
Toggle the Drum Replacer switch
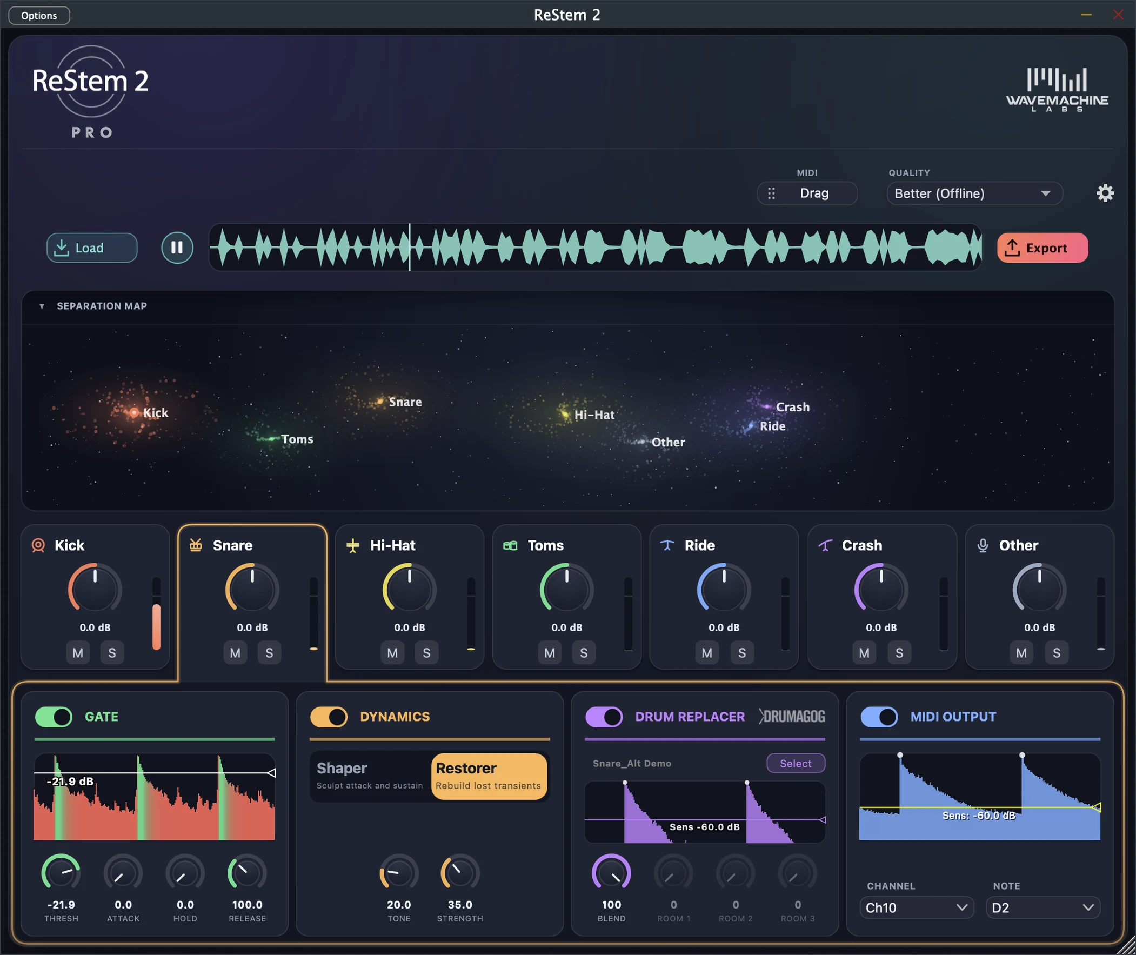pyautogui.click(x=604, y=717)
